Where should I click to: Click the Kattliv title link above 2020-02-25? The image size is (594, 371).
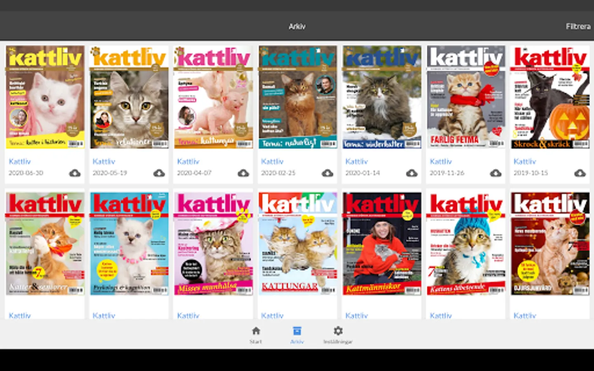[272, 161]
